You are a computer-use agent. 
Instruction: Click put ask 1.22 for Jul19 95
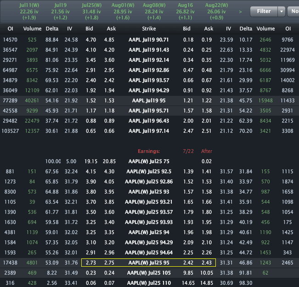(207, 100)
